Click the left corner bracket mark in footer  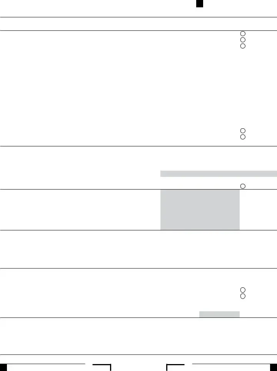(x=102, y=368)
